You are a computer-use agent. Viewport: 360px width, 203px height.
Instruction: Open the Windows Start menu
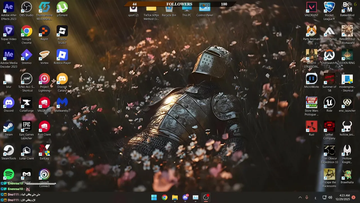154,197
